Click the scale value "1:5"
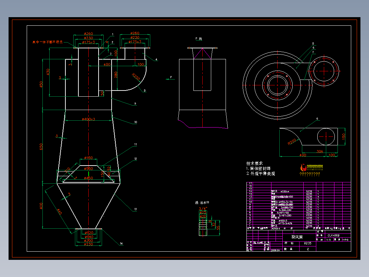The height and width of the screenshot is (277, 369). pyautogui.click(x=328, y=240)
